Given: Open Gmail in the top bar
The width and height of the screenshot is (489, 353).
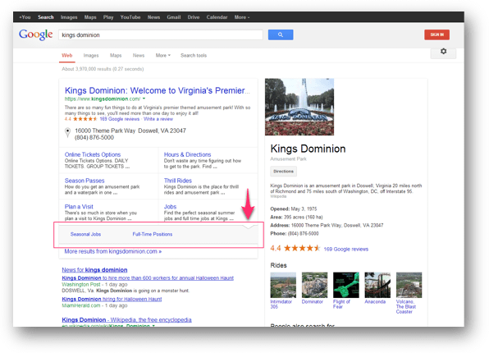Looking at the screenshot, I should [174, 17].
